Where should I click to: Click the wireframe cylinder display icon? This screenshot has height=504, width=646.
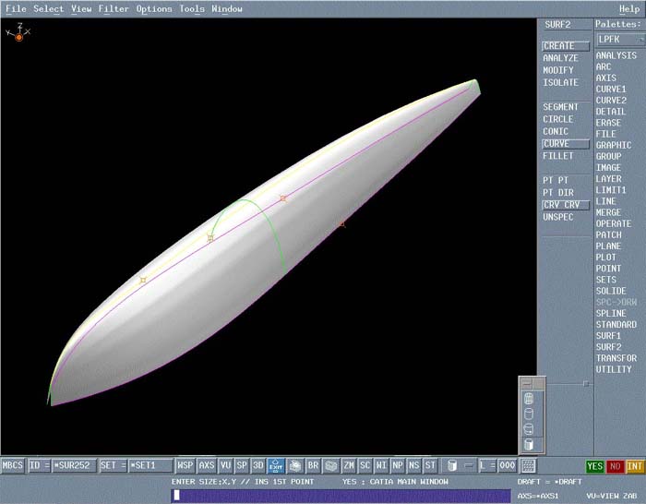529,399
